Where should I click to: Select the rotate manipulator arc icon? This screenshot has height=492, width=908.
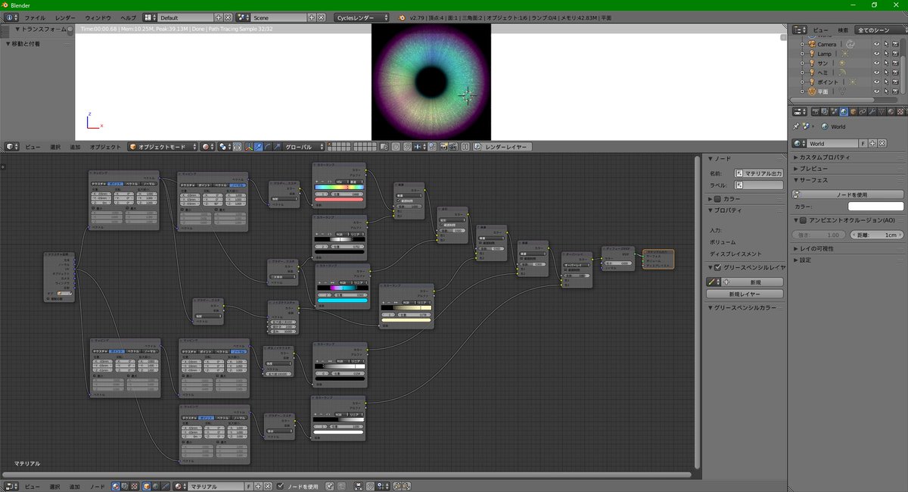pyautogui.click(x=268, y=147)
